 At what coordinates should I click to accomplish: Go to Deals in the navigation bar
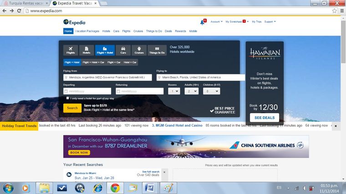pos(168,31)
